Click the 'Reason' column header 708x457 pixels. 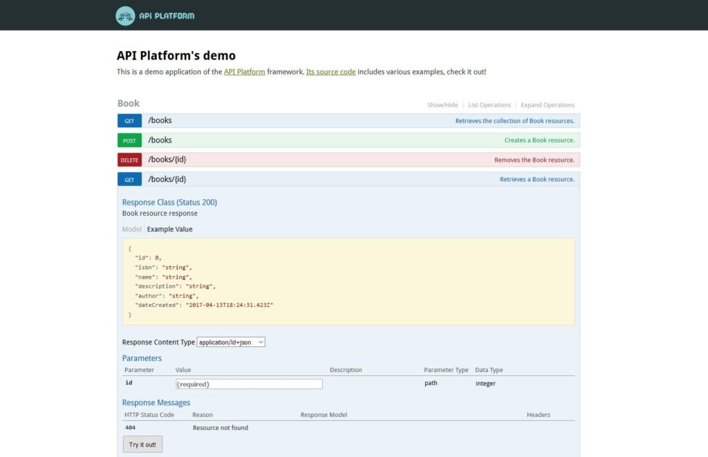(203, 415)
